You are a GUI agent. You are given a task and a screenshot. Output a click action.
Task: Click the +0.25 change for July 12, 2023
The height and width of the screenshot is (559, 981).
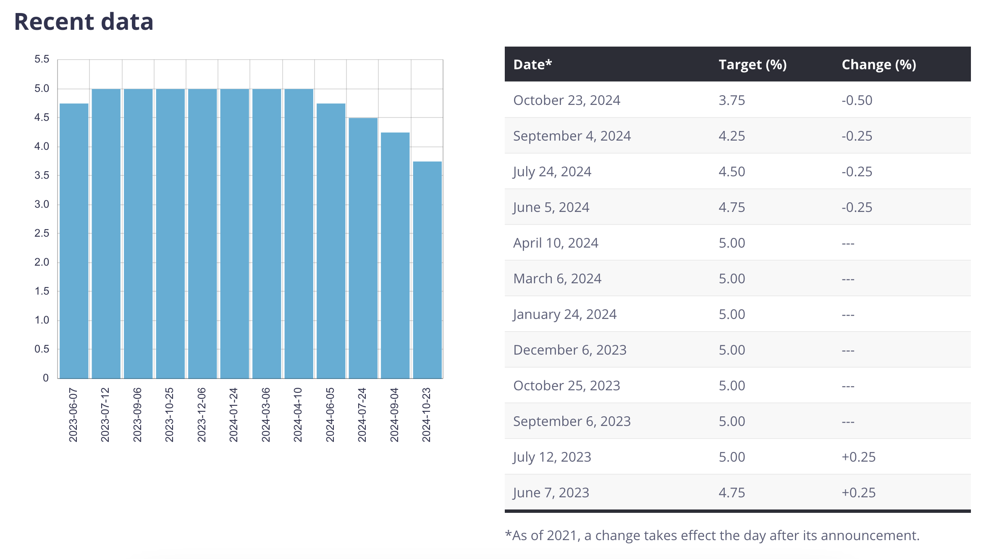click(858, 457)
